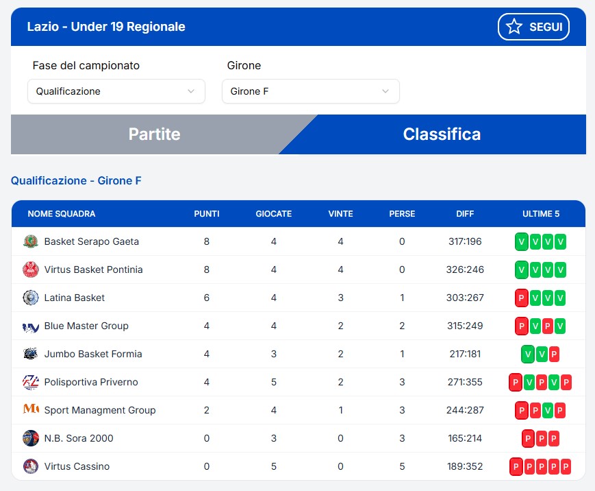Click the Latina Basket team logo
The width and height of the screenshot is (595, 491).
31,298
